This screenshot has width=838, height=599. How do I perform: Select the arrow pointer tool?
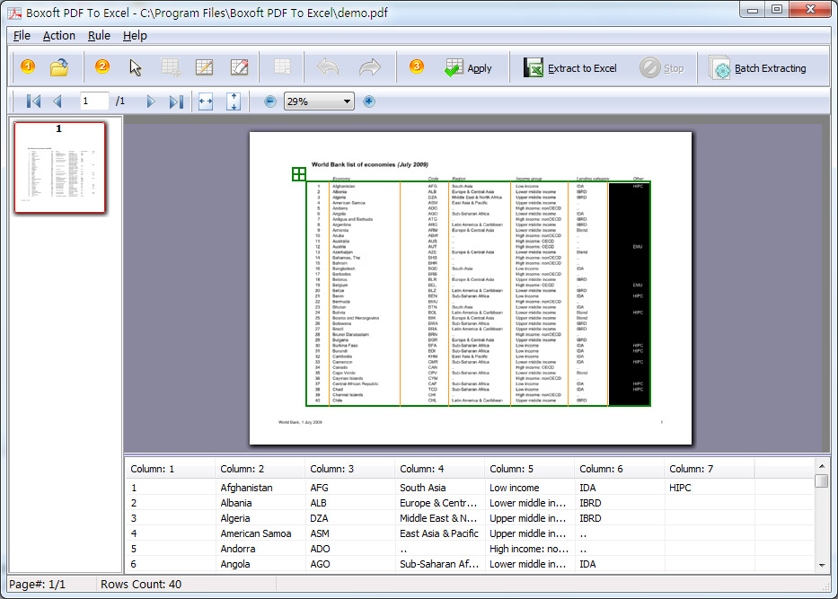click(x=136, y=67)
